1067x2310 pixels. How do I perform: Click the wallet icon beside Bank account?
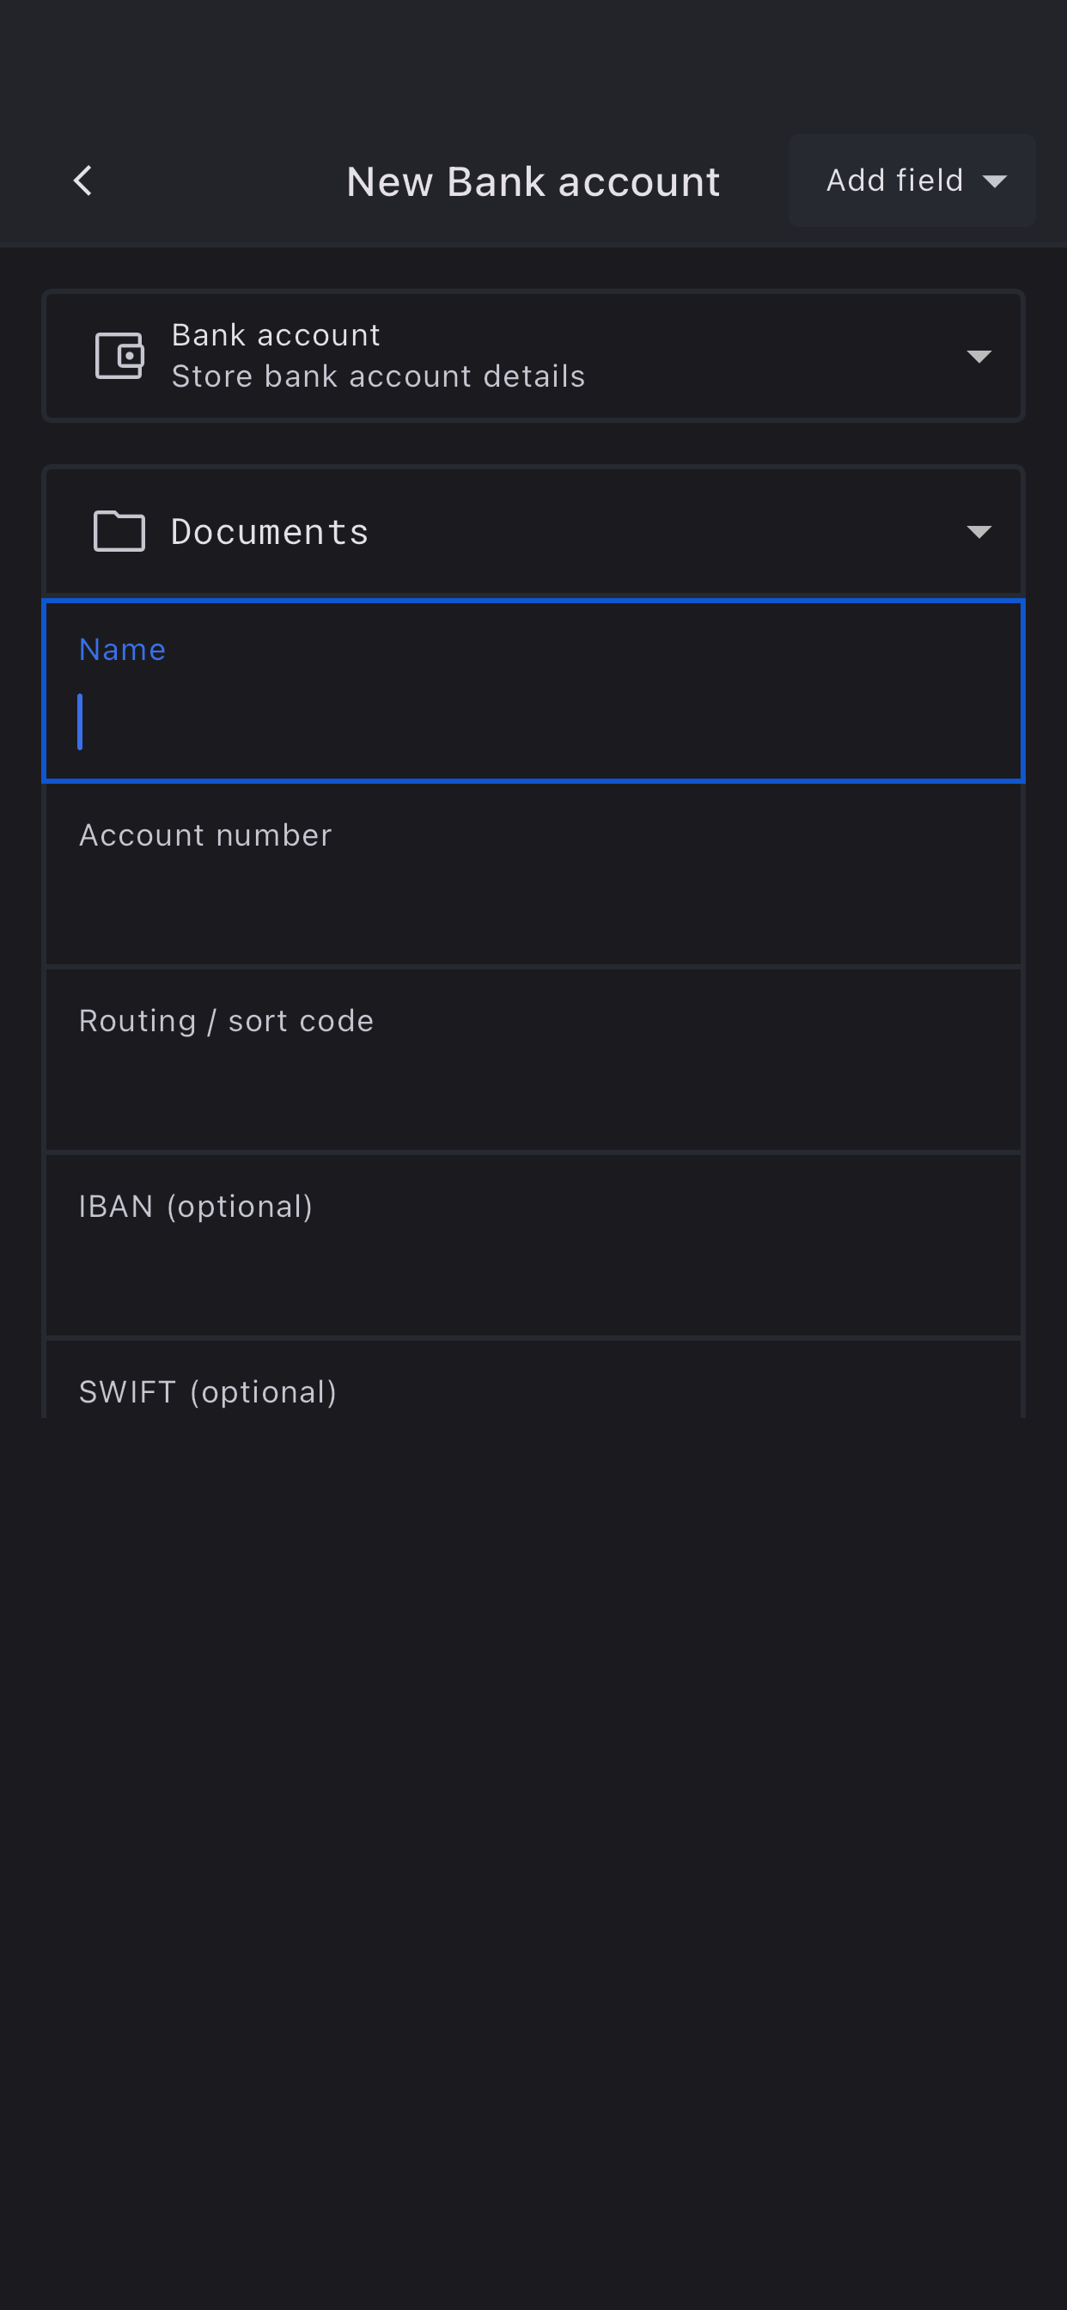click(x=119, y=356)
